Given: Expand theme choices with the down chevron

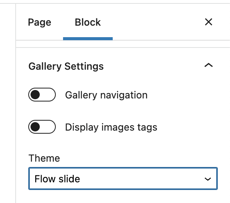Looking at the screenshot, I should pyautogui.click(x=208, y=179).
